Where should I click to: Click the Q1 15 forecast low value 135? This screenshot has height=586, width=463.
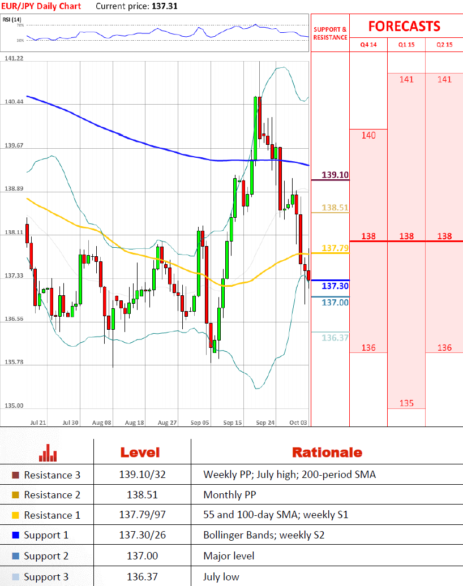pyautogui.click(x=406, y=403)
